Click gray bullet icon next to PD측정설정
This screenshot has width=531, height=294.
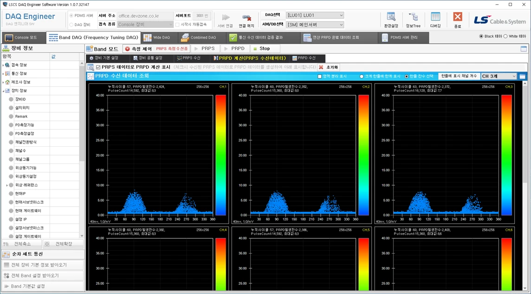click(11, 133)
